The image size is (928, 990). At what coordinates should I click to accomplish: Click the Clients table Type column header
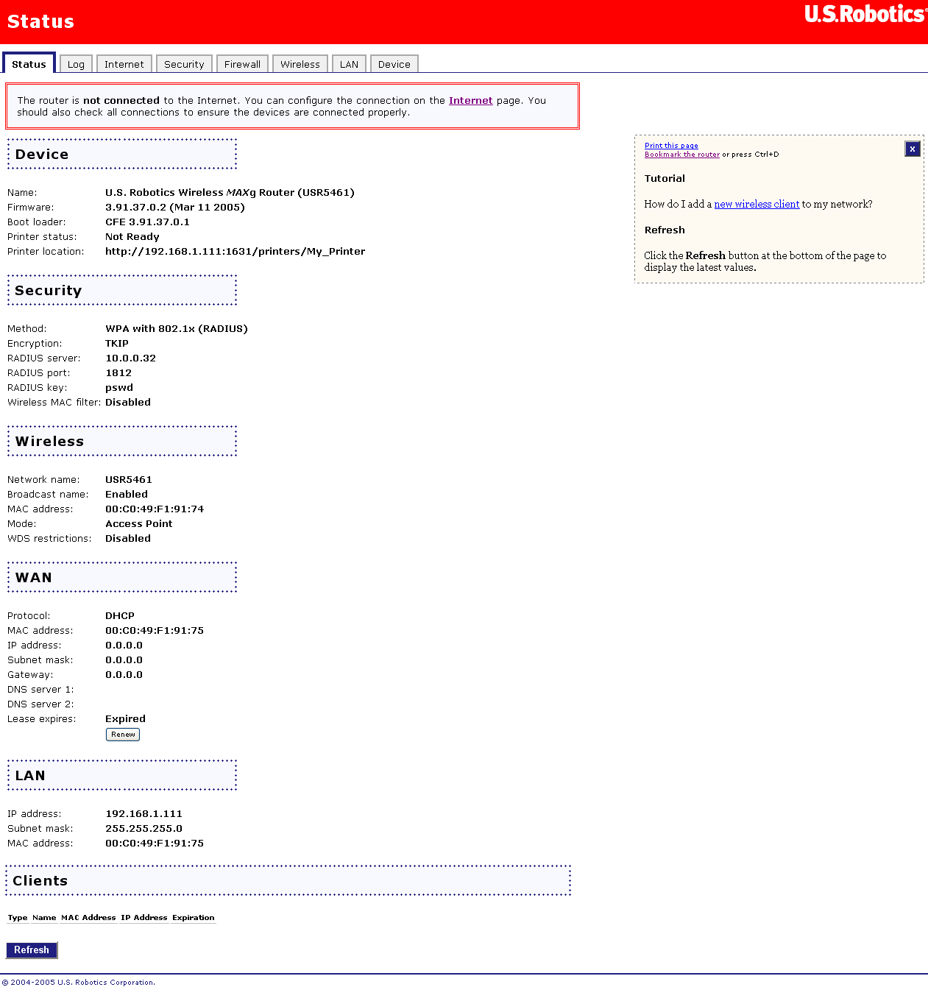tap(18, 917)
